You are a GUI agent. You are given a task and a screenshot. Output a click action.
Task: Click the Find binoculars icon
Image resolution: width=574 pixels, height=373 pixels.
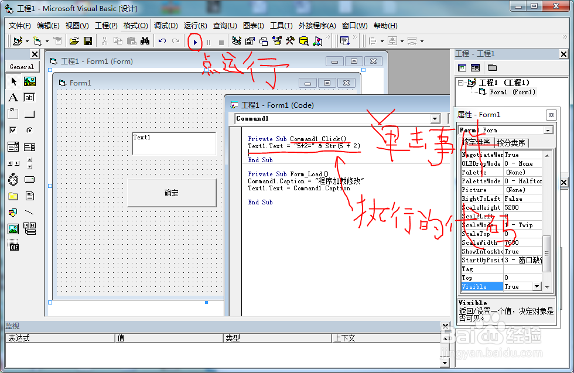[145, 41]
